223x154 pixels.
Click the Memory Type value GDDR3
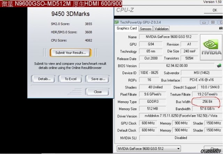[x=153, y=101]
